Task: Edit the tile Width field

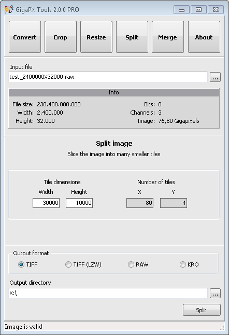Action: coord(46,203)
